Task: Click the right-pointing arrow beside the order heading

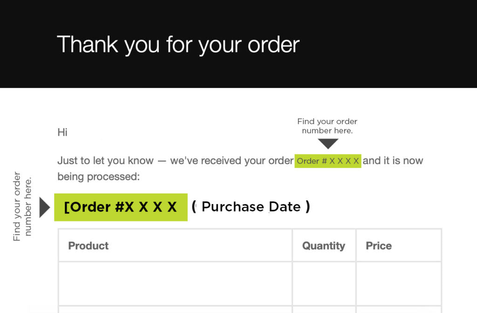Action: click(44, 207)
